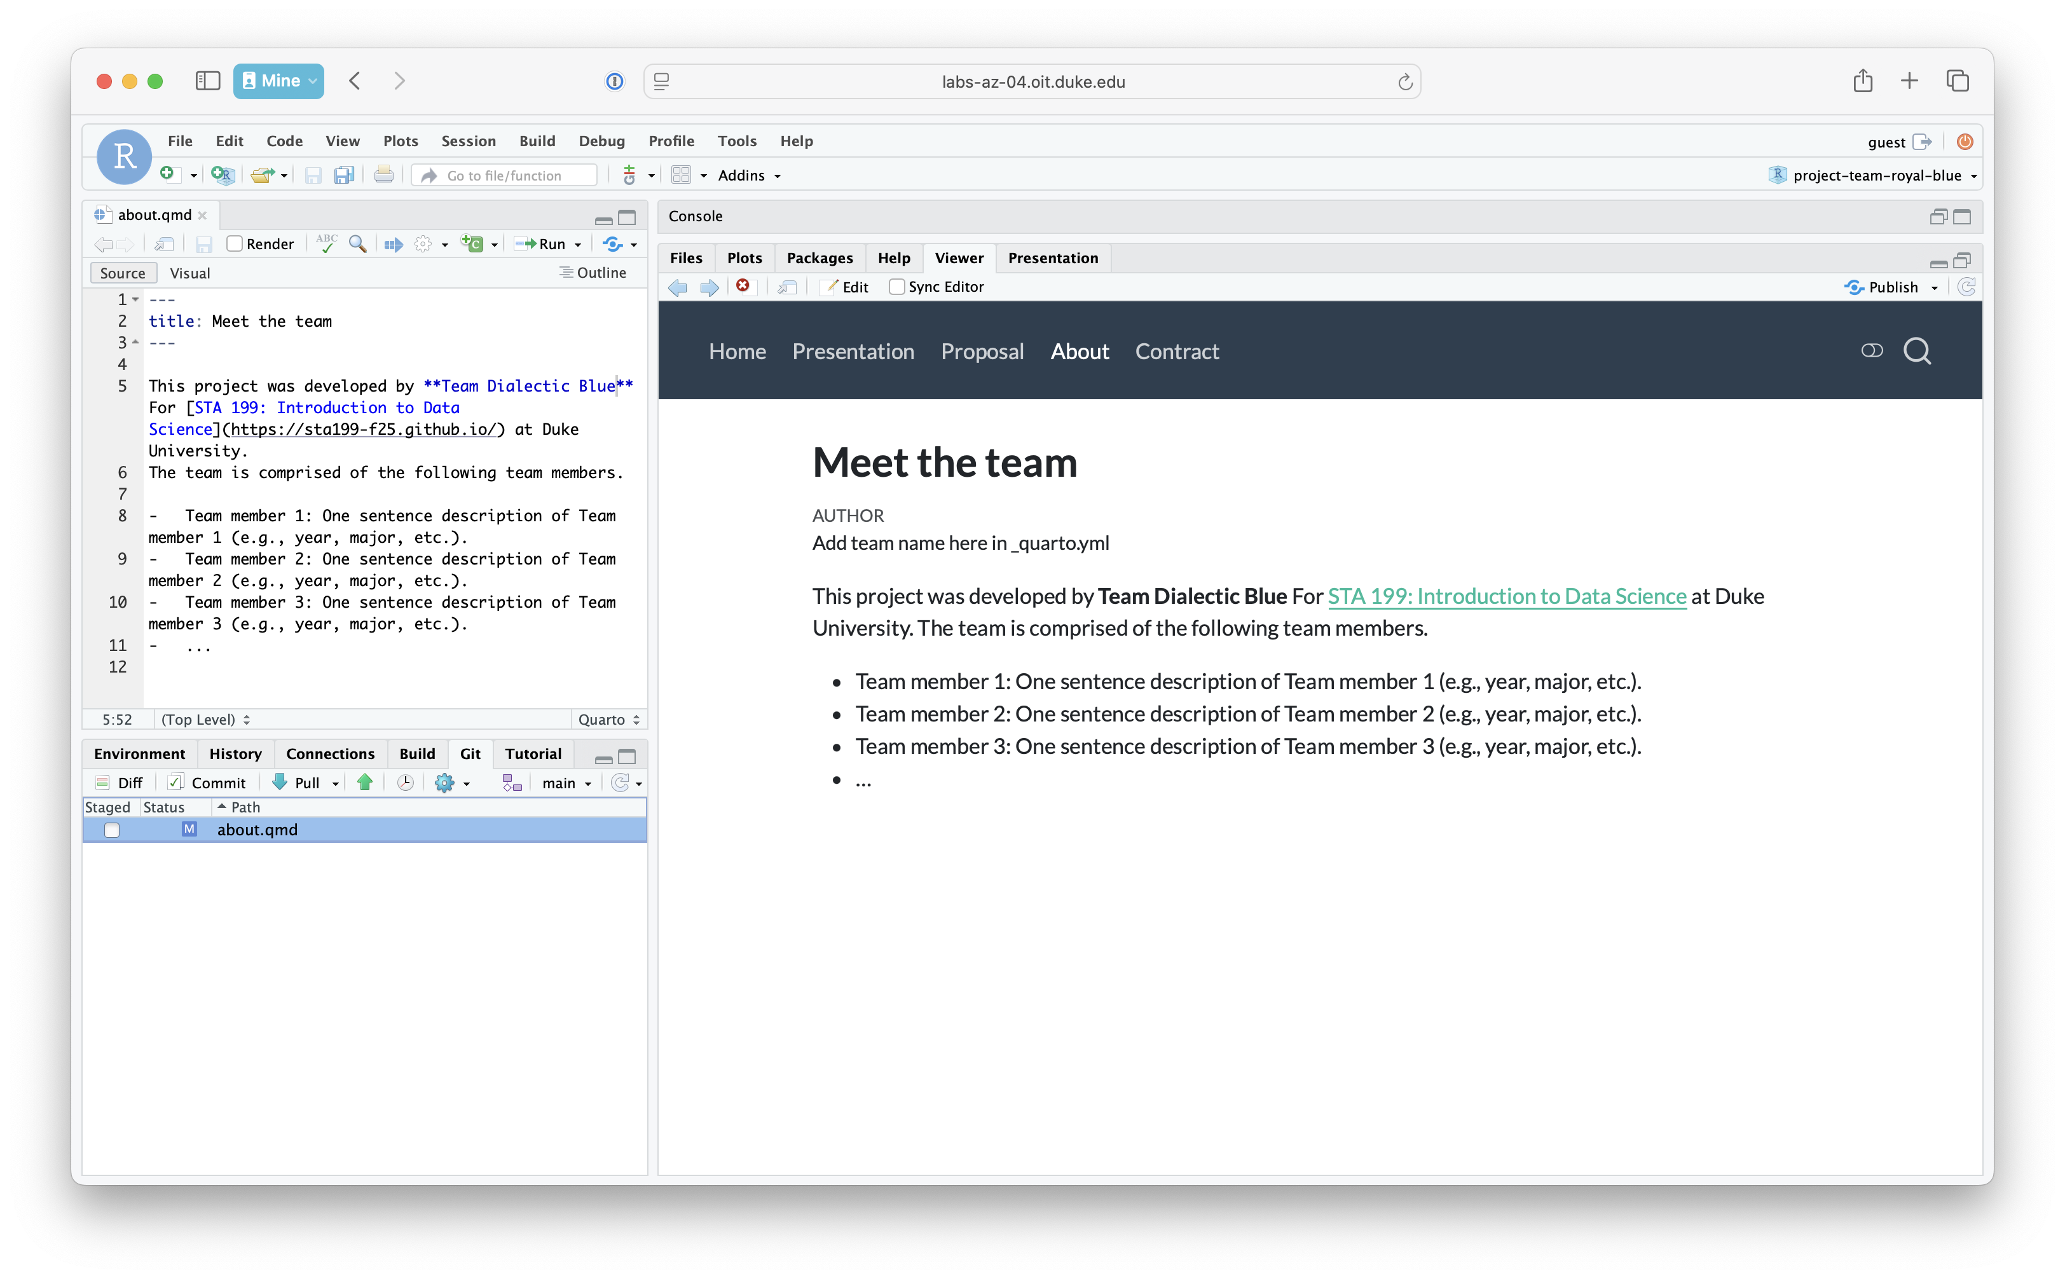Click the Git new branch icon
This screenshot has width=2065, height=1279.
point(512,783)
